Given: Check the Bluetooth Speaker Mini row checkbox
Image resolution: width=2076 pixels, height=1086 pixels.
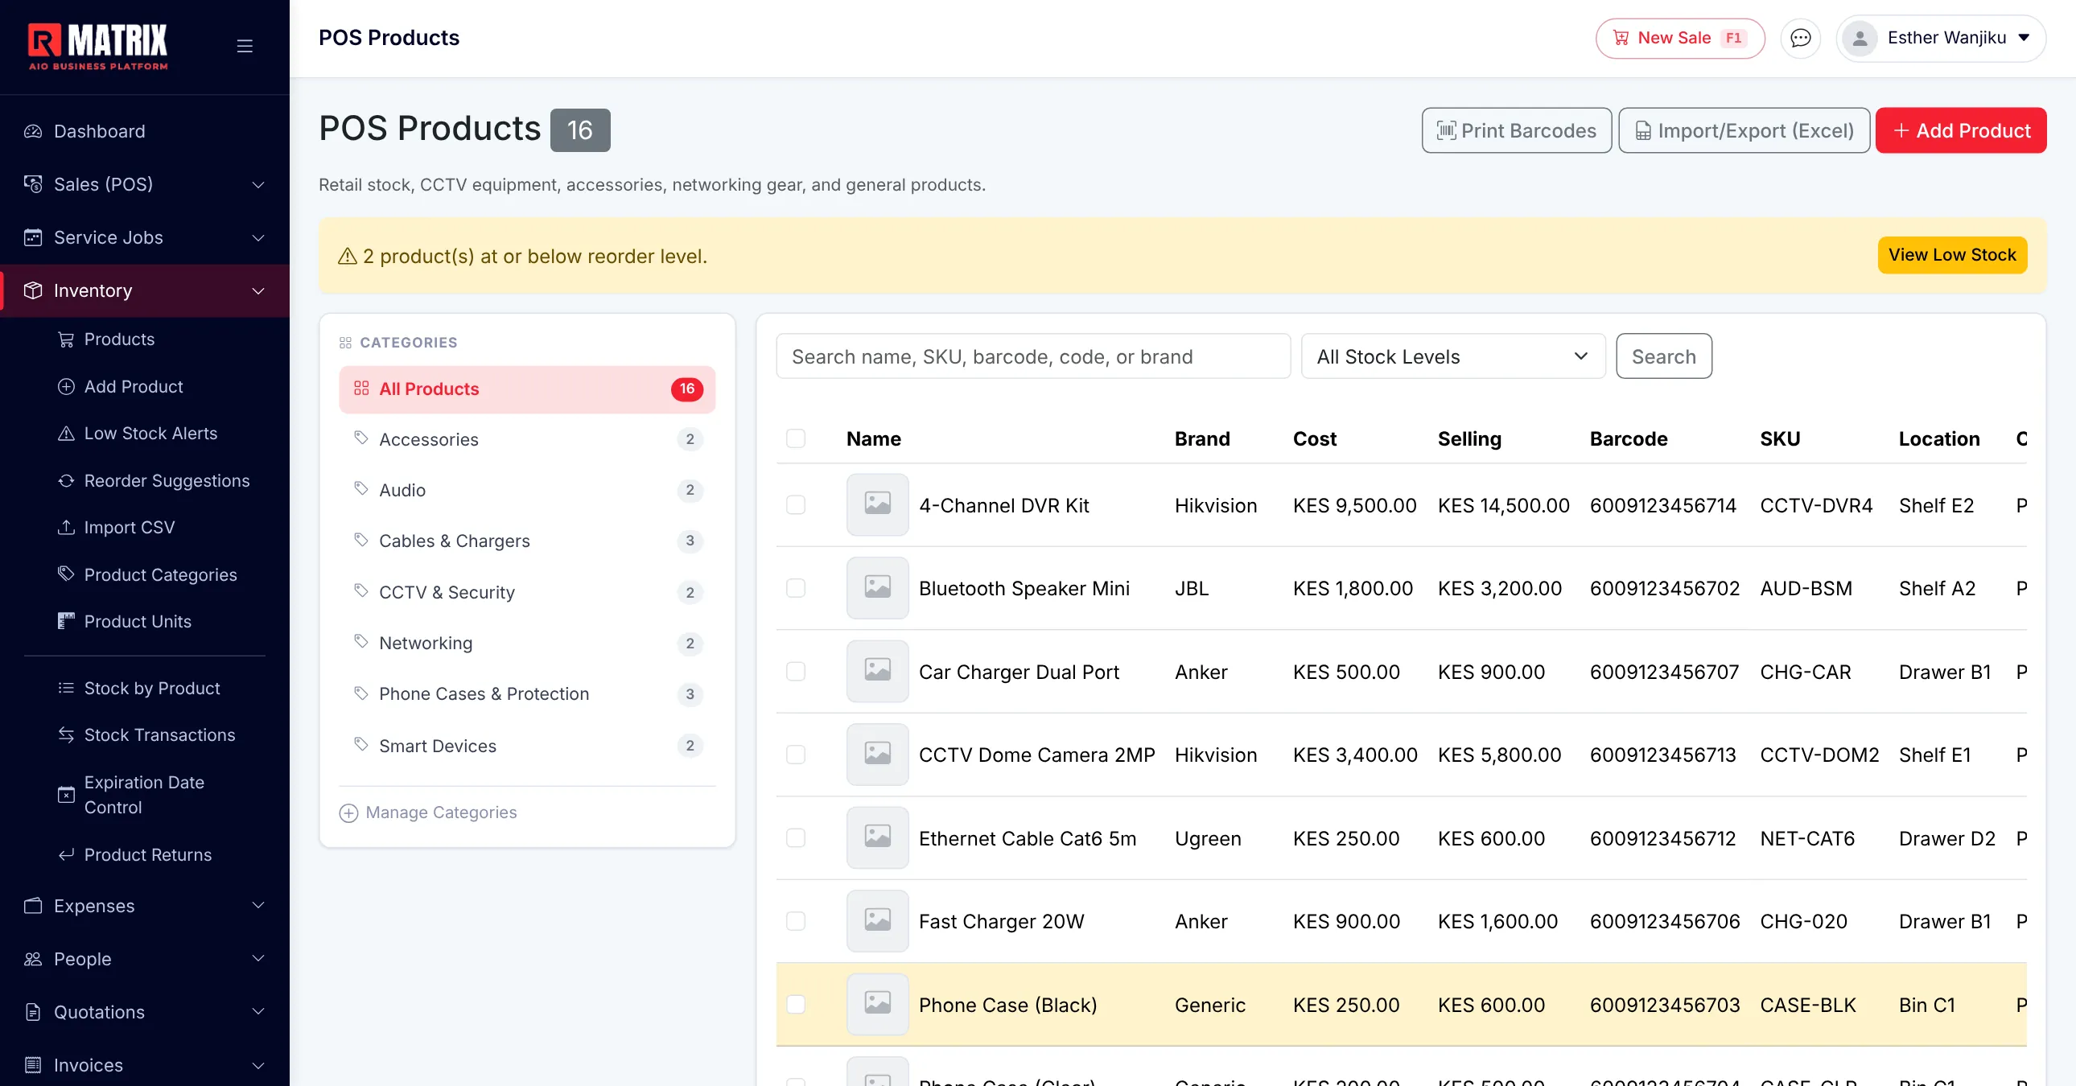Looking at the screenshot, I should [x=796, y=588].
